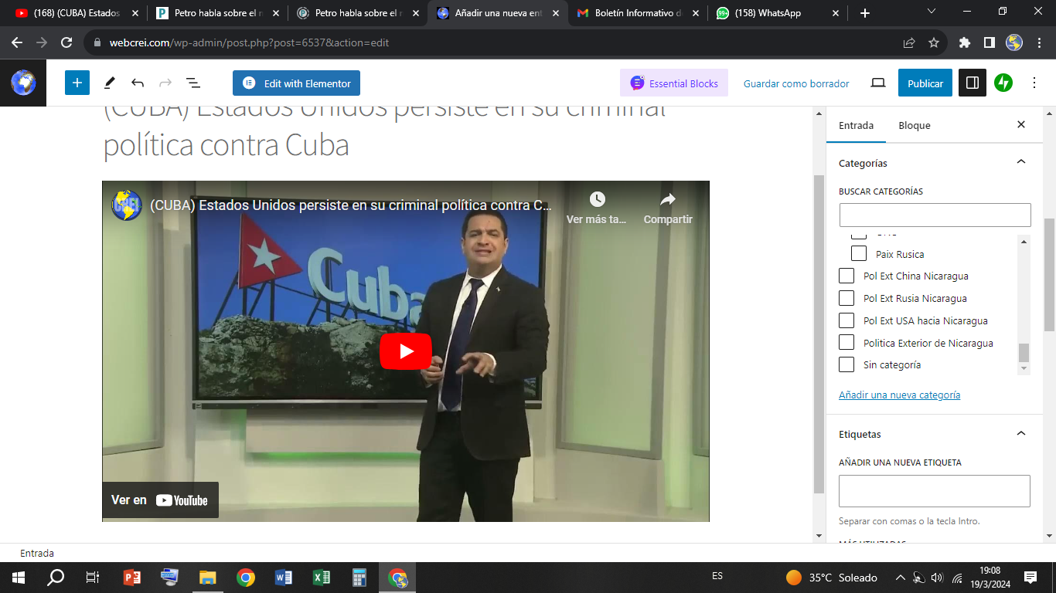Open File Explorer from taskbar
The image size is (1056, 593).
point(208,577)
